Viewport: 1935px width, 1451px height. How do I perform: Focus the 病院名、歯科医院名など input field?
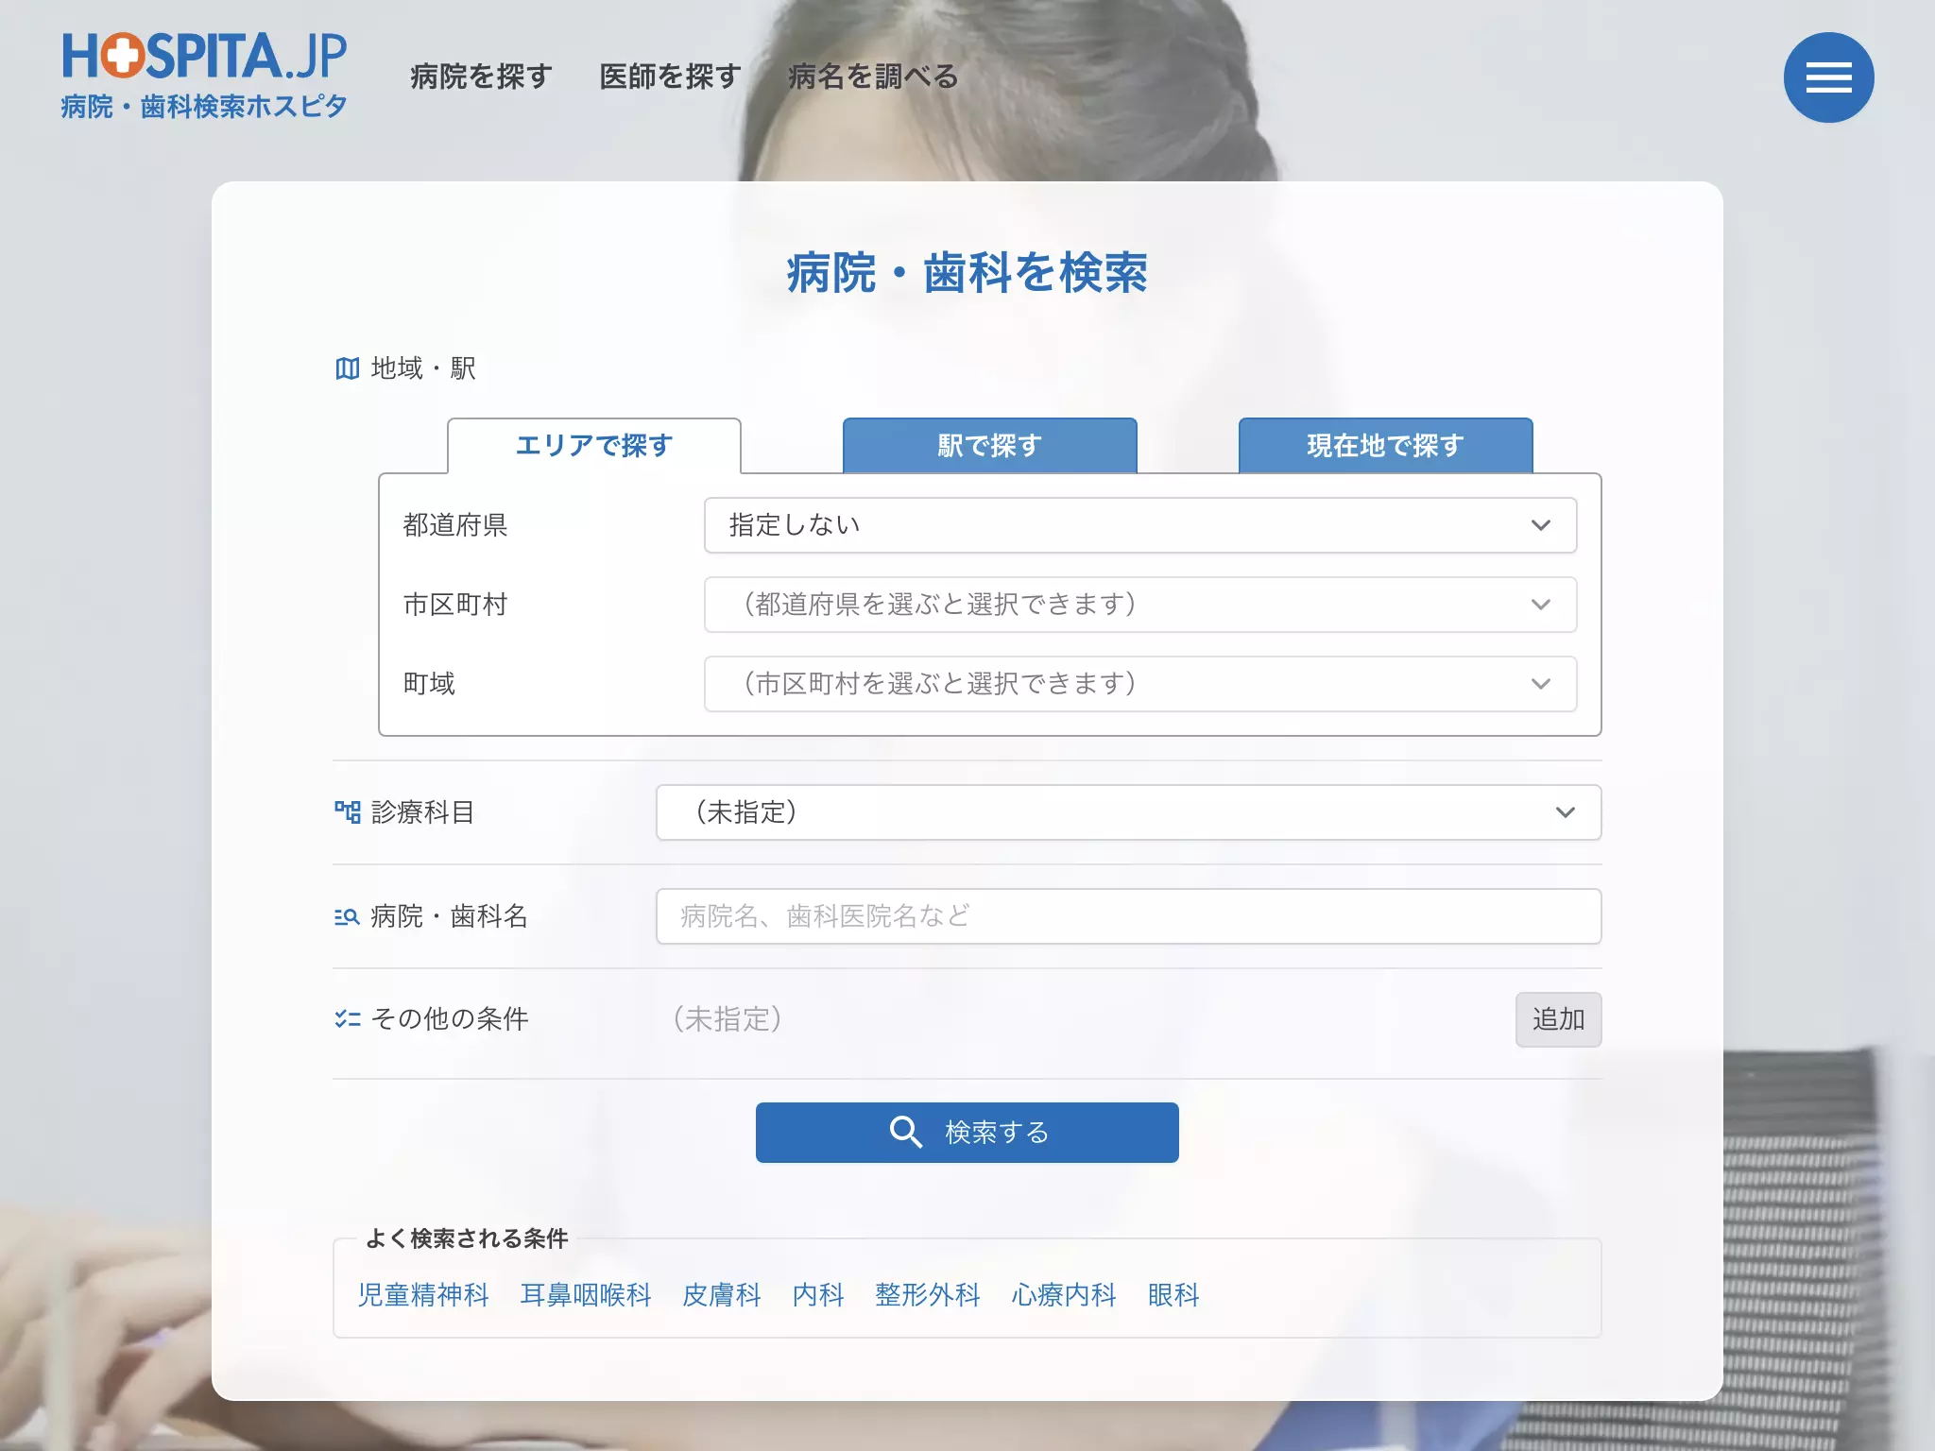[1128, 916]
